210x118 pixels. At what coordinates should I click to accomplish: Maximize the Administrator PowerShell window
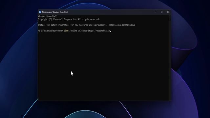[x=162, y=12]
